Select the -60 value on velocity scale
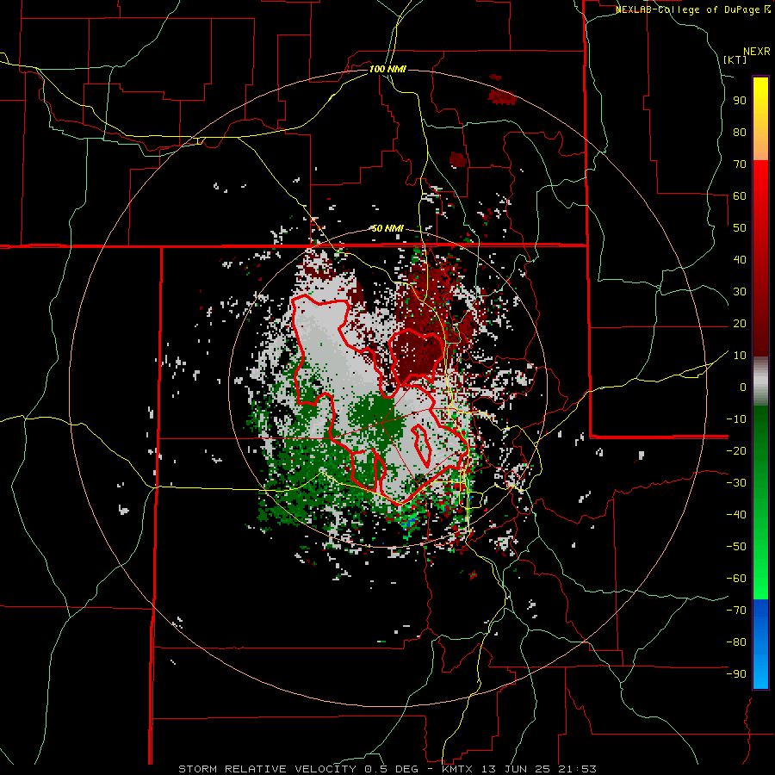This screenshot has width=775, height=775. click(x=736, y=579)
